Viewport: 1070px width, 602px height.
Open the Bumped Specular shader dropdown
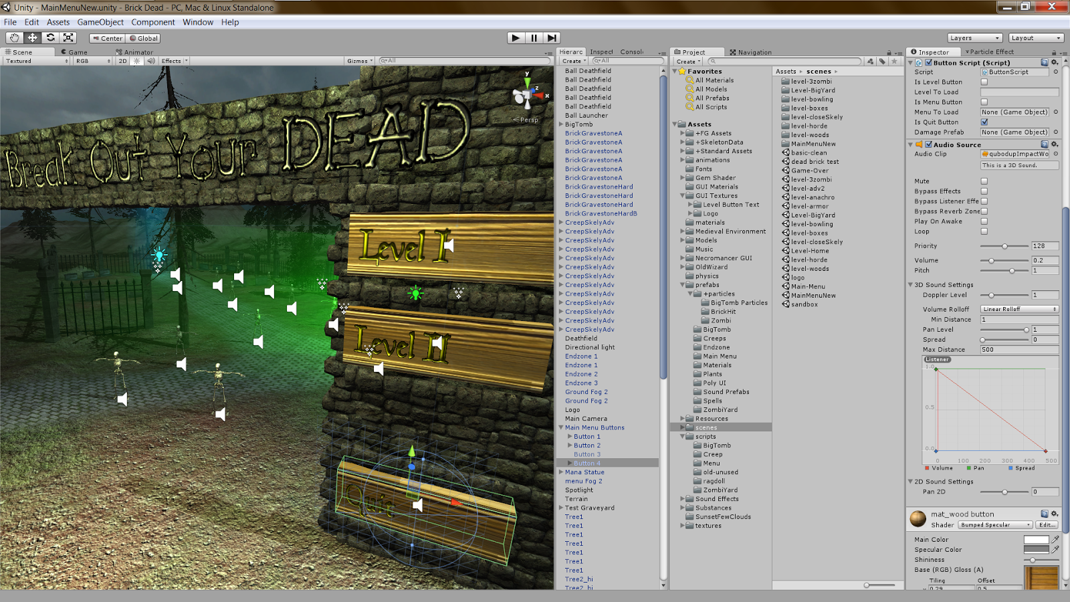995,525
